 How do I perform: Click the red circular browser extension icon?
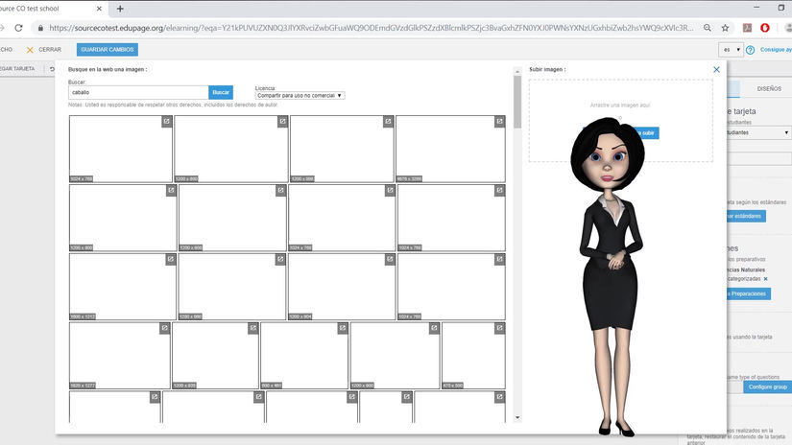click(x=765, y=28)
